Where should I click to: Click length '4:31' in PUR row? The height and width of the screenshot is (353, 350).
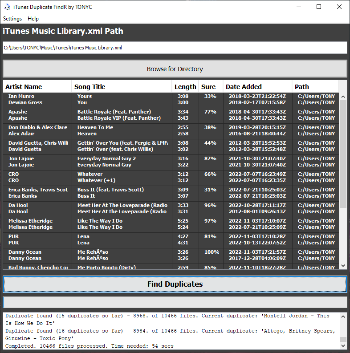tap(183, 243)
